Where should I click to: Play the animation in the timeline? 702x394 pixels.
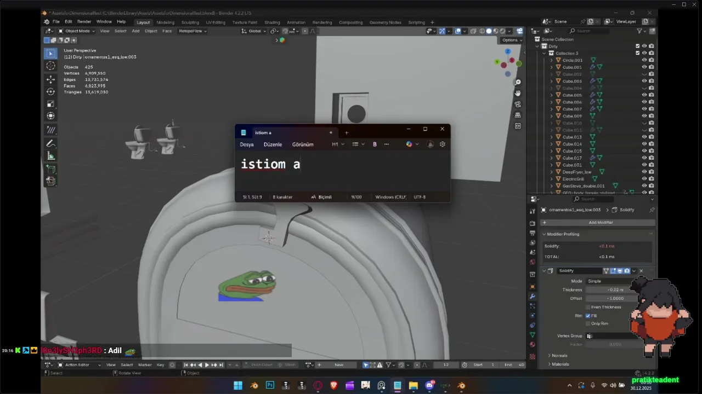pyautogui.click(x=207, y=364)
